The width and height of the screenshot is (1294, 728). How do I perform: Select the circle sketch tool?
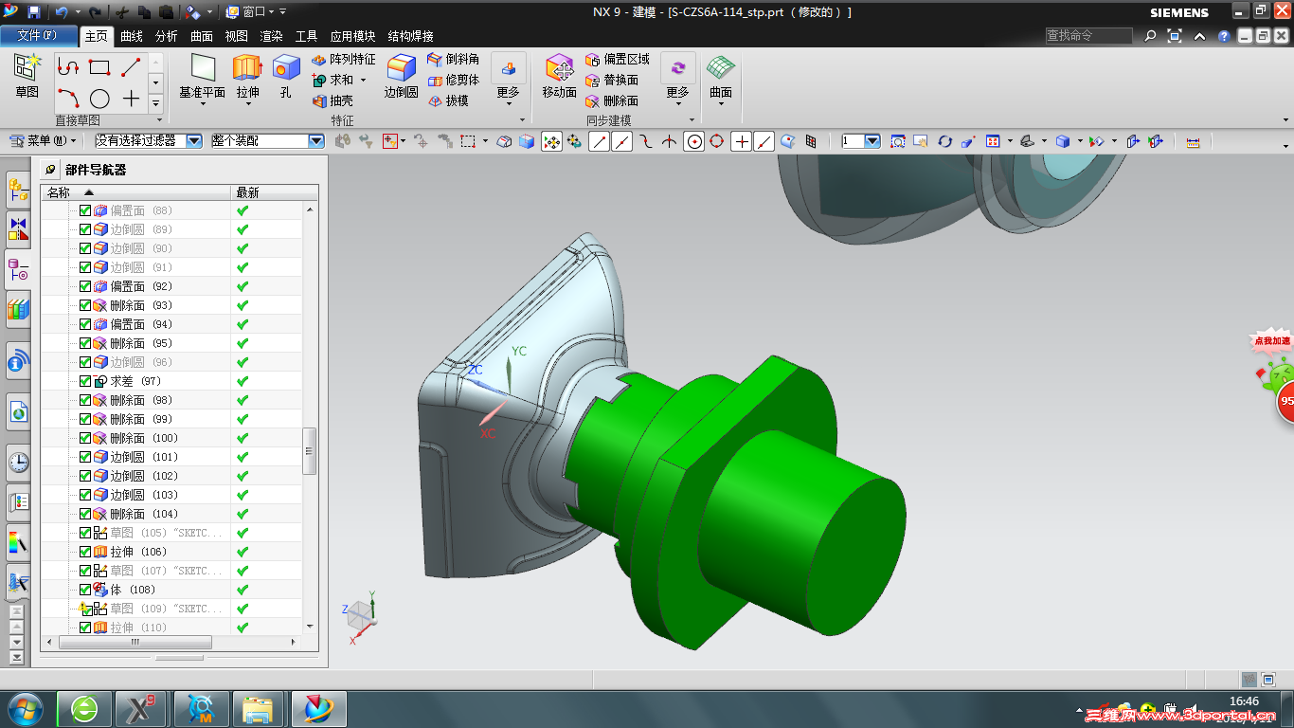pyautogui.click(x=99, y=99)
